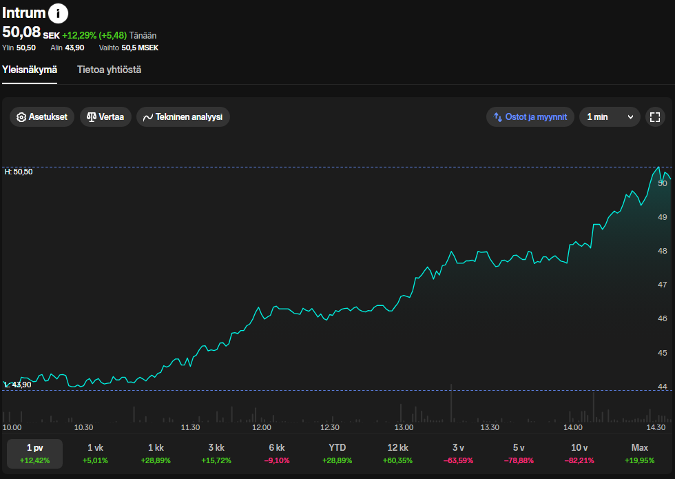Choose the 3 kk period

tap(216, 453)
